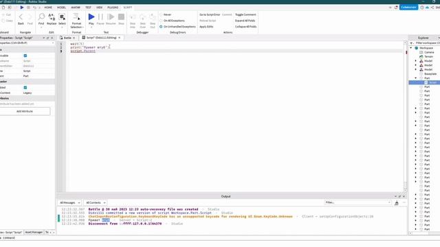440x247 pixels.
Task: Close the Script editor tab
Action: pos(119,38)
